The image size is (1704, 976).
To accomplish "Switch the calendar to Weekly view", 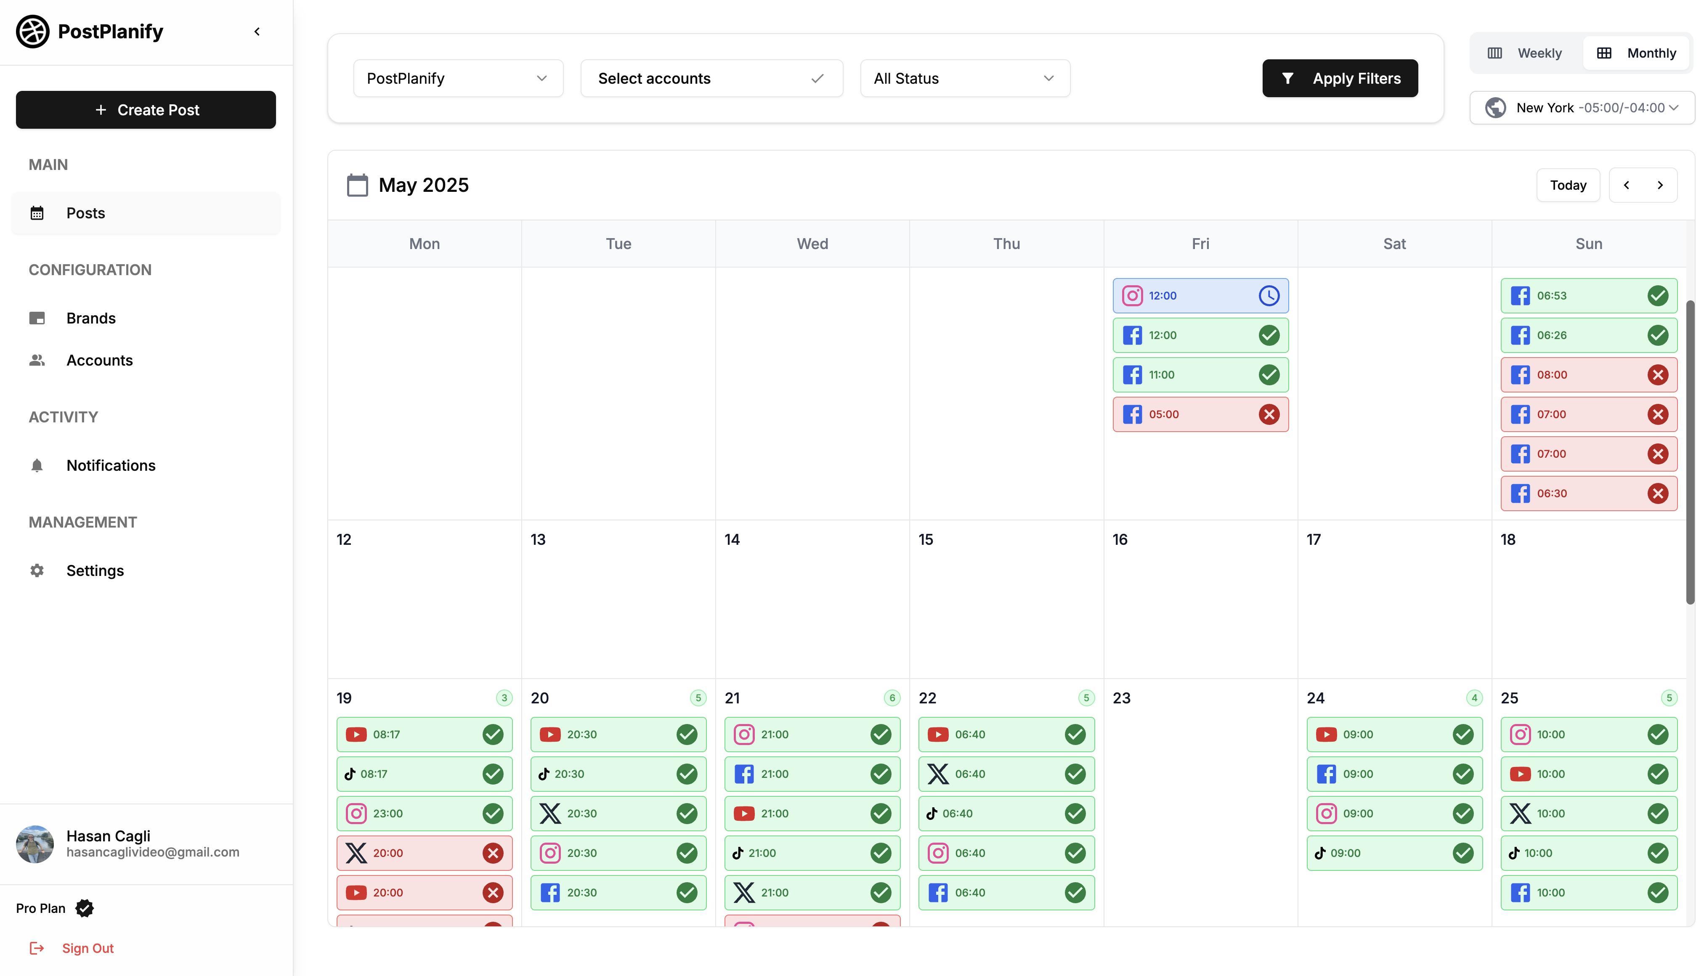I will point(1526,53).
